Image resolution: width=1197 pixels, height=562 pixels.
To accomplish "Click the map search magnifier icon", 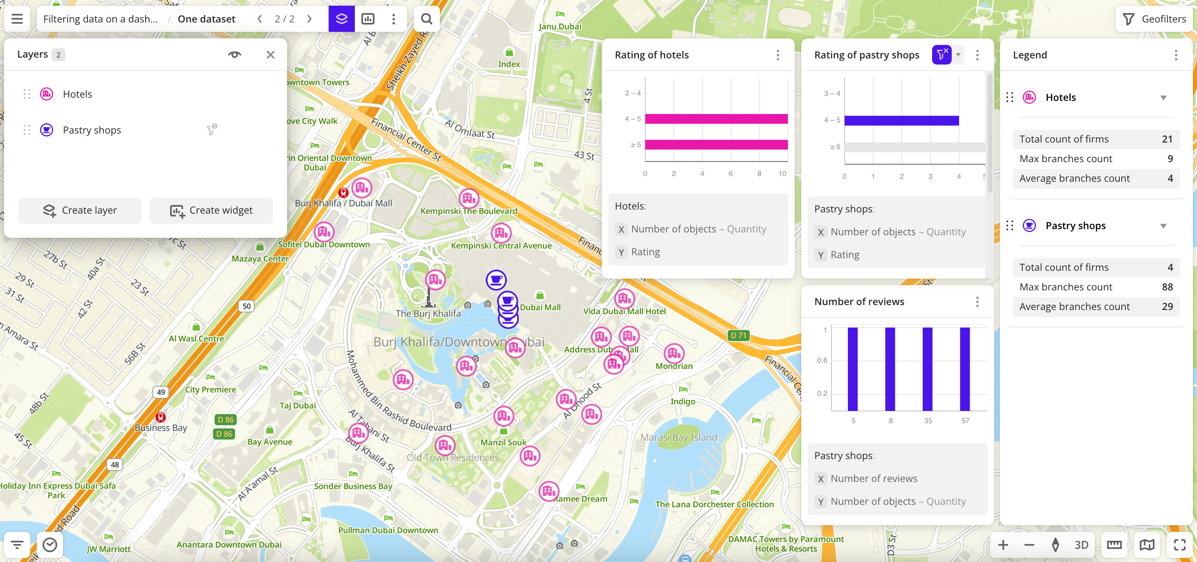I will coord(426,19).
